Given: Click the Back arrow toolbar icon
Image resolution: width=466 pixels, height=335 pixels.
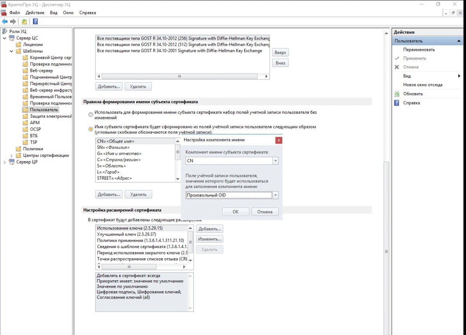Looking at the screenshot, I should [5, 21].
